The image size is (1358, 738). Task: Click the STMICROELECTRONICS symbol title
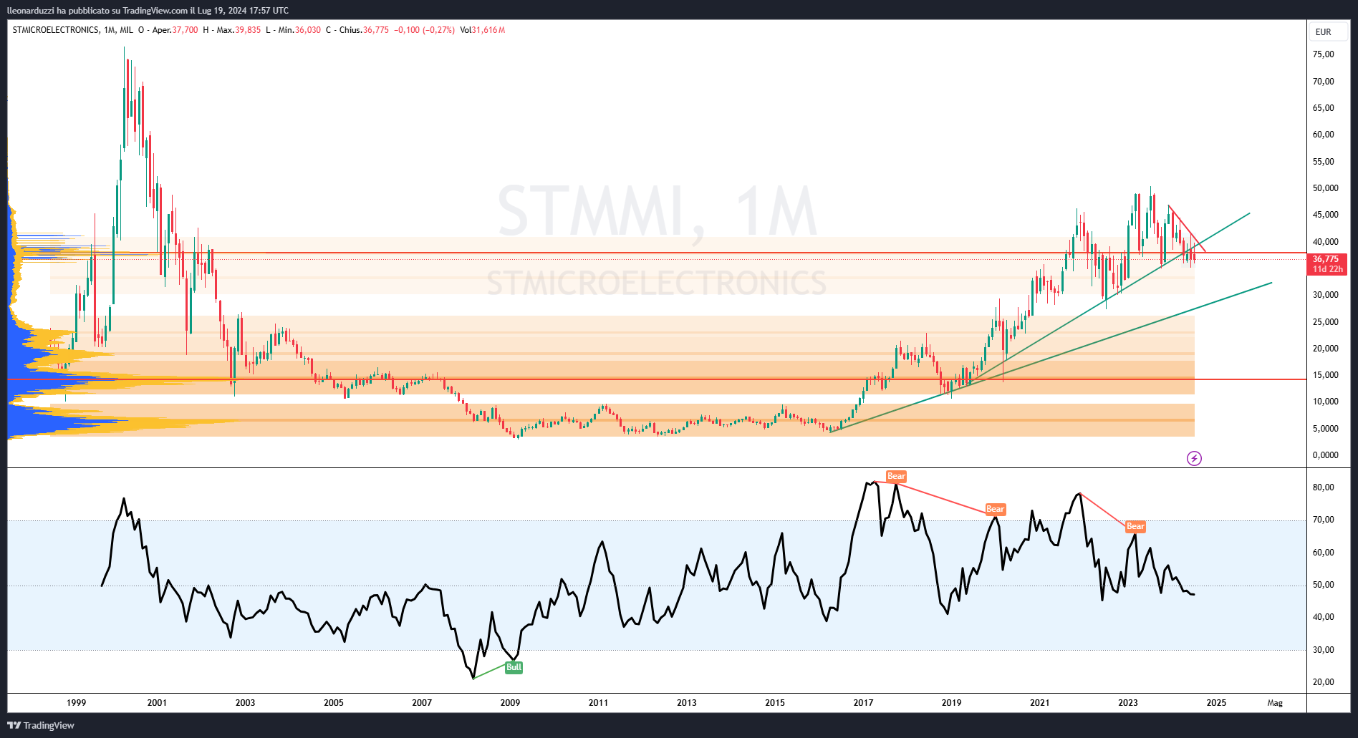[56, 30]
